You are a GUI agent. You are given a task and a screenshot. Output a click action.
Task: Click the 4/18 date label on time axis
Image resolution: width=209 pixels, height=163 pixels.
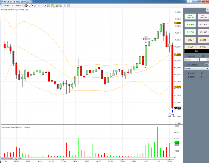pyautogui.click(x=40, y=161)
